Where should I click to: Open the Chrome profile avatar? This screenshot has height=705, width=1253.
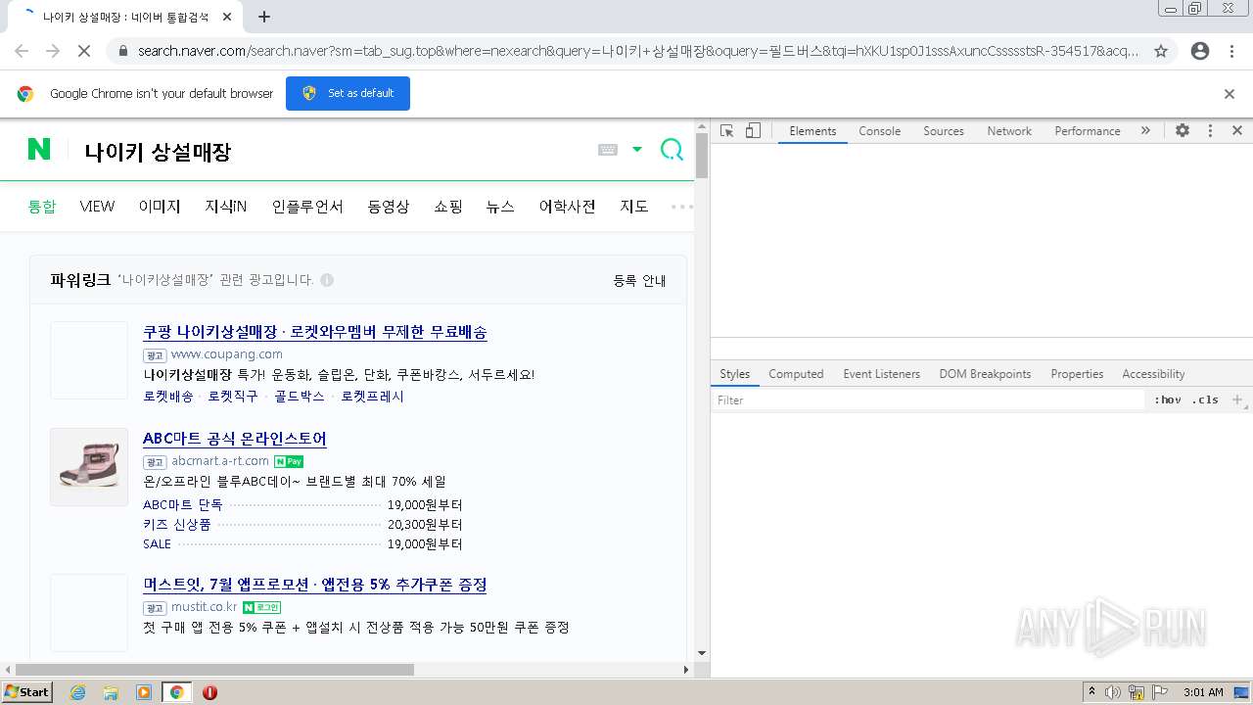1200,51
